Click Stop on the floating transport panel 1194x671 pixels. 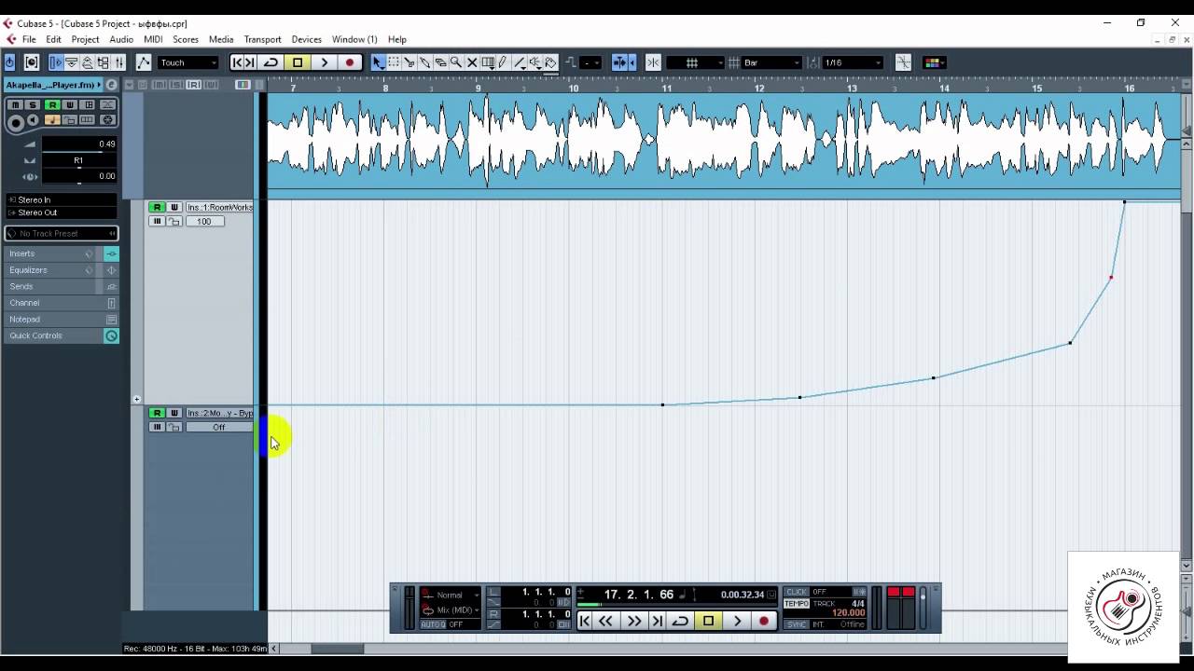(708, 621)
